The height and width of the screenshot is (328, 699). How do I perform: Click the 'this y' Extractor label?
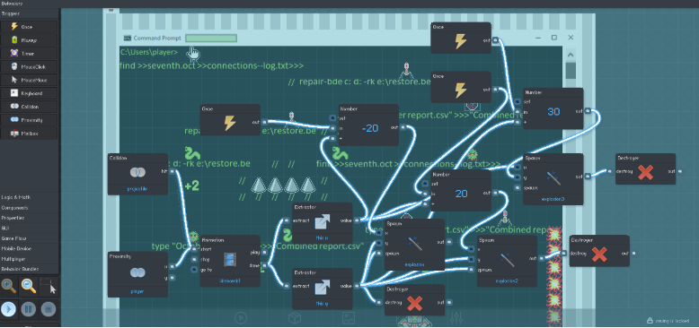coord(322,304)
